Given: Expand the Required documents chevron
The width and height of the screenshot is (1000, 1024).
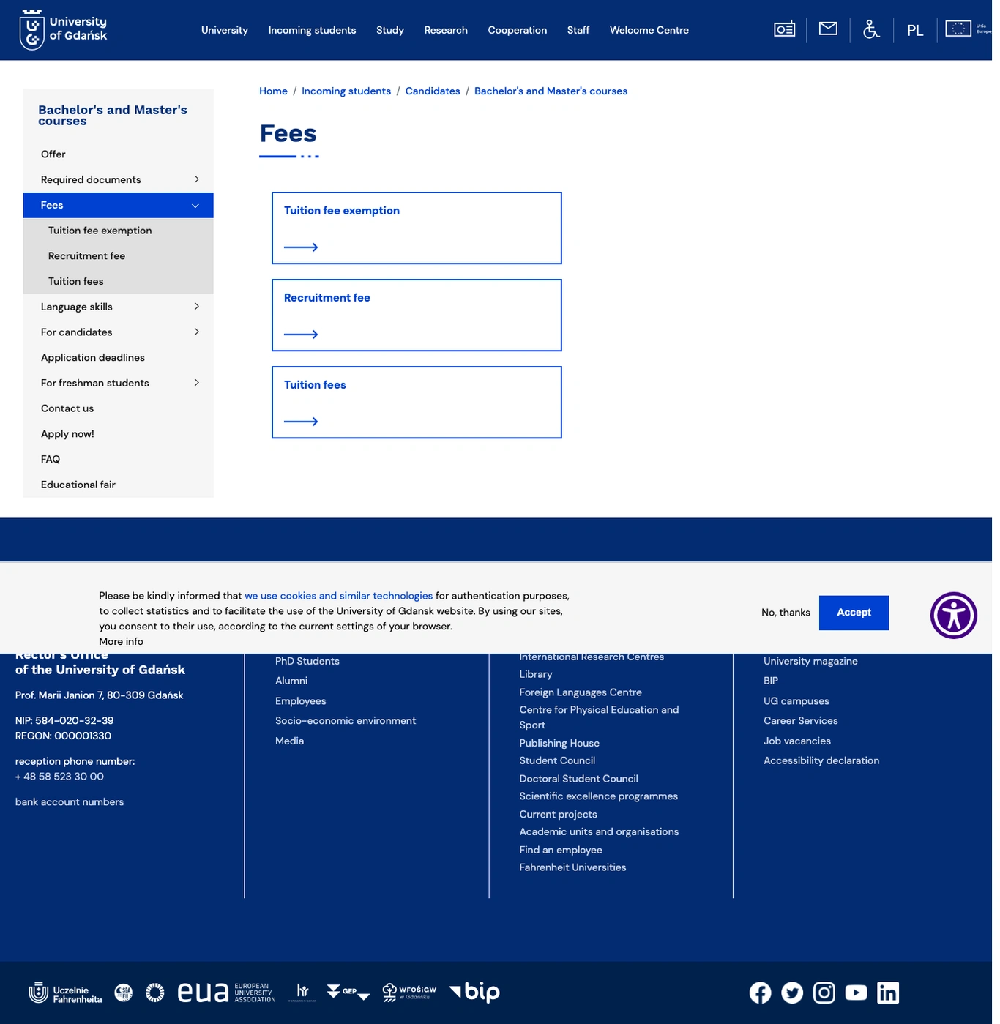Looking at the screenshot, I should point(196,179).
